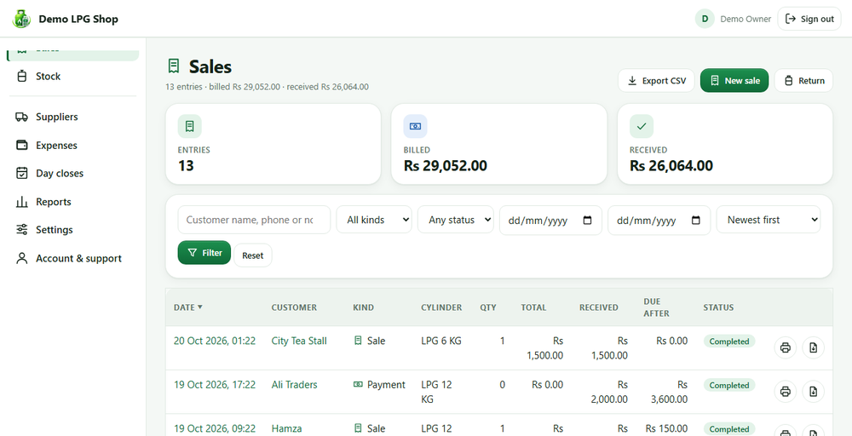The width and height of the screenshot is (852, 436).
Task: Open Account & support page
Action: pos(72,258)
